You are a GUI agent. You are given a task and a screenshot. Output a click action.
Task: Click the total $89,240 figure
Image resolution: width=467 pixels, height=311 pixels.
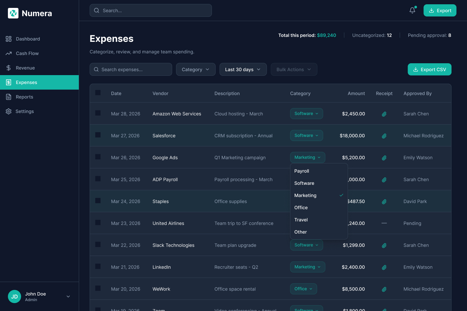click(327, 35)
